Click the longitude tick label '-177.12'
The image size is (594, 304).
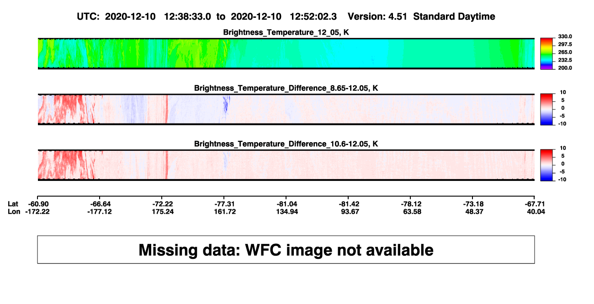(100, 212)
